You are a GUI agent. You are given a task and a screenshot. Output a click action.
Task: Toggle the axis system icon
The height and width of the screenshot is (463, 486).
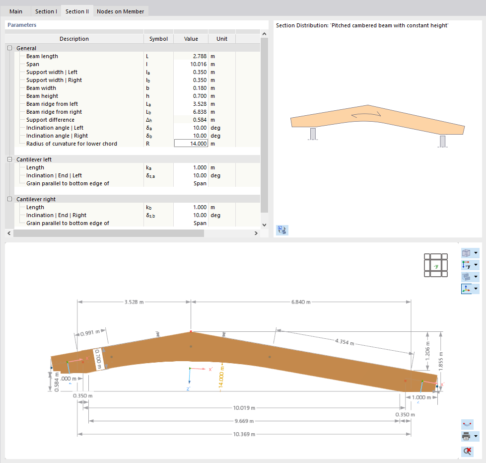(466, 289)
